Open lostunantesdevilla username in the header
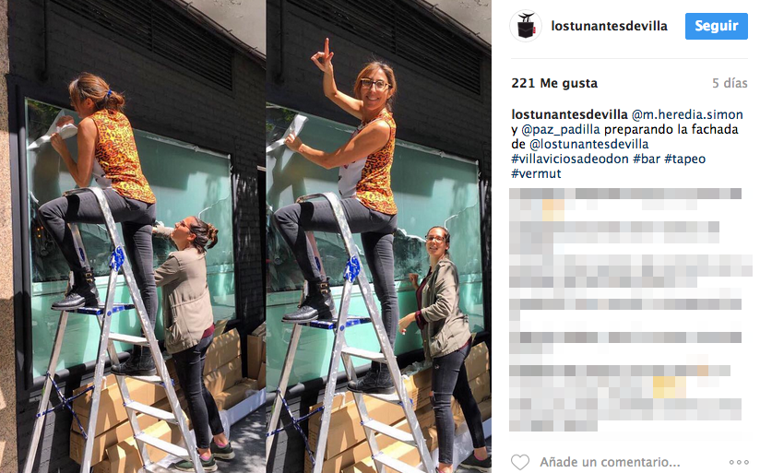This screenshot has height=473, width=760. coord(610,26)
